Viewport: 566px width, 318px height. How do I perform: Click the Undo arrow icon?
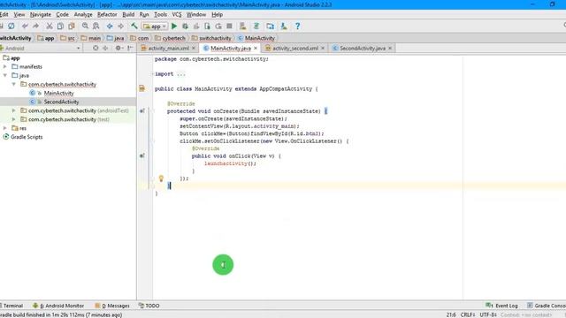click(25, 26)
